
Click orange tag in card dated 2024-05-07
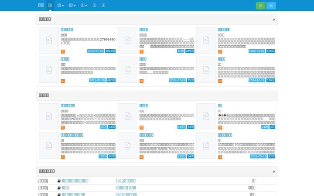tap(220, 157)
